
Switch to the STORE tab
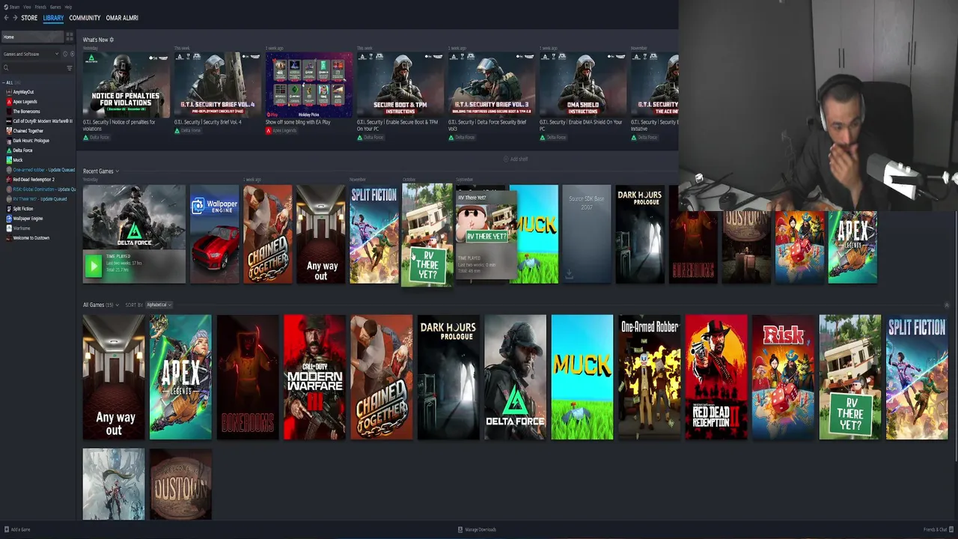(x=29, y=18)
